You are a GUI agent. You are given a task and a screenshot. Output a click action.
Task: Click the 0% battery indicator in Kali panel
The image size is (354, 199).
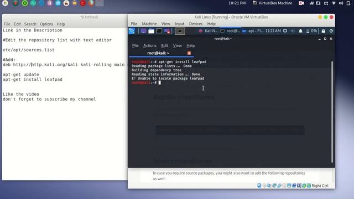[x=311, y=31]
